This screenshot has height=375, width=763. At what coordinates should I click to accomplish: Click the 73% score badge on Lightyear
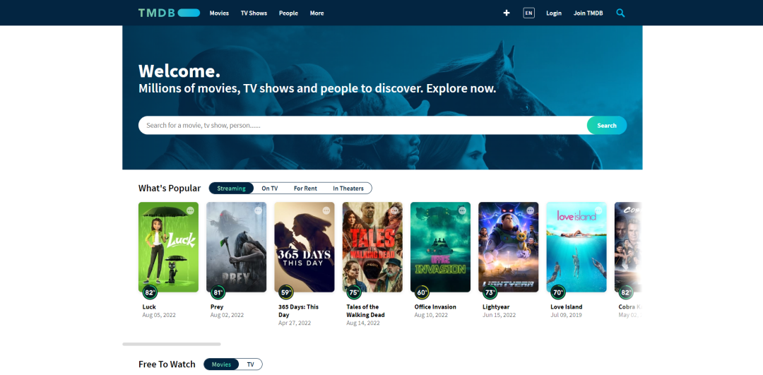490,293
